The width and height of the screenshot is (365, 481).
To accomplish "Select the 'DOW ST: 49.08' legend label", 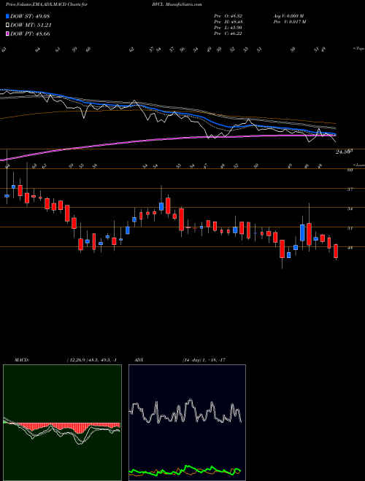I will 30,17.
